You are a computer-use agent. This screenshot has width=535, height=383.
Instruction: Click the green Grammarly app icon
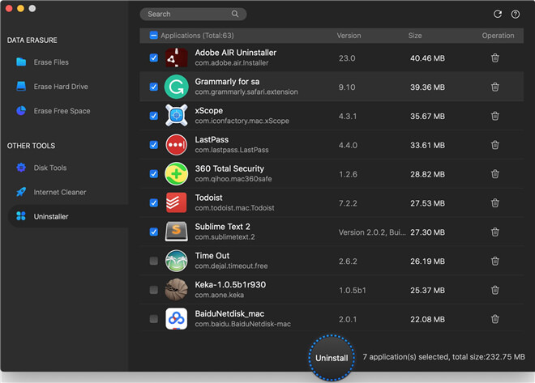pos(177,87)
